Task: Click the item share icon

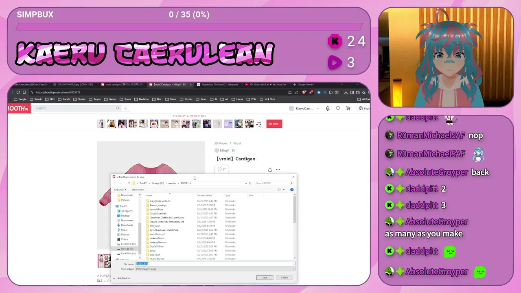Action: click(x=270, y=169)
